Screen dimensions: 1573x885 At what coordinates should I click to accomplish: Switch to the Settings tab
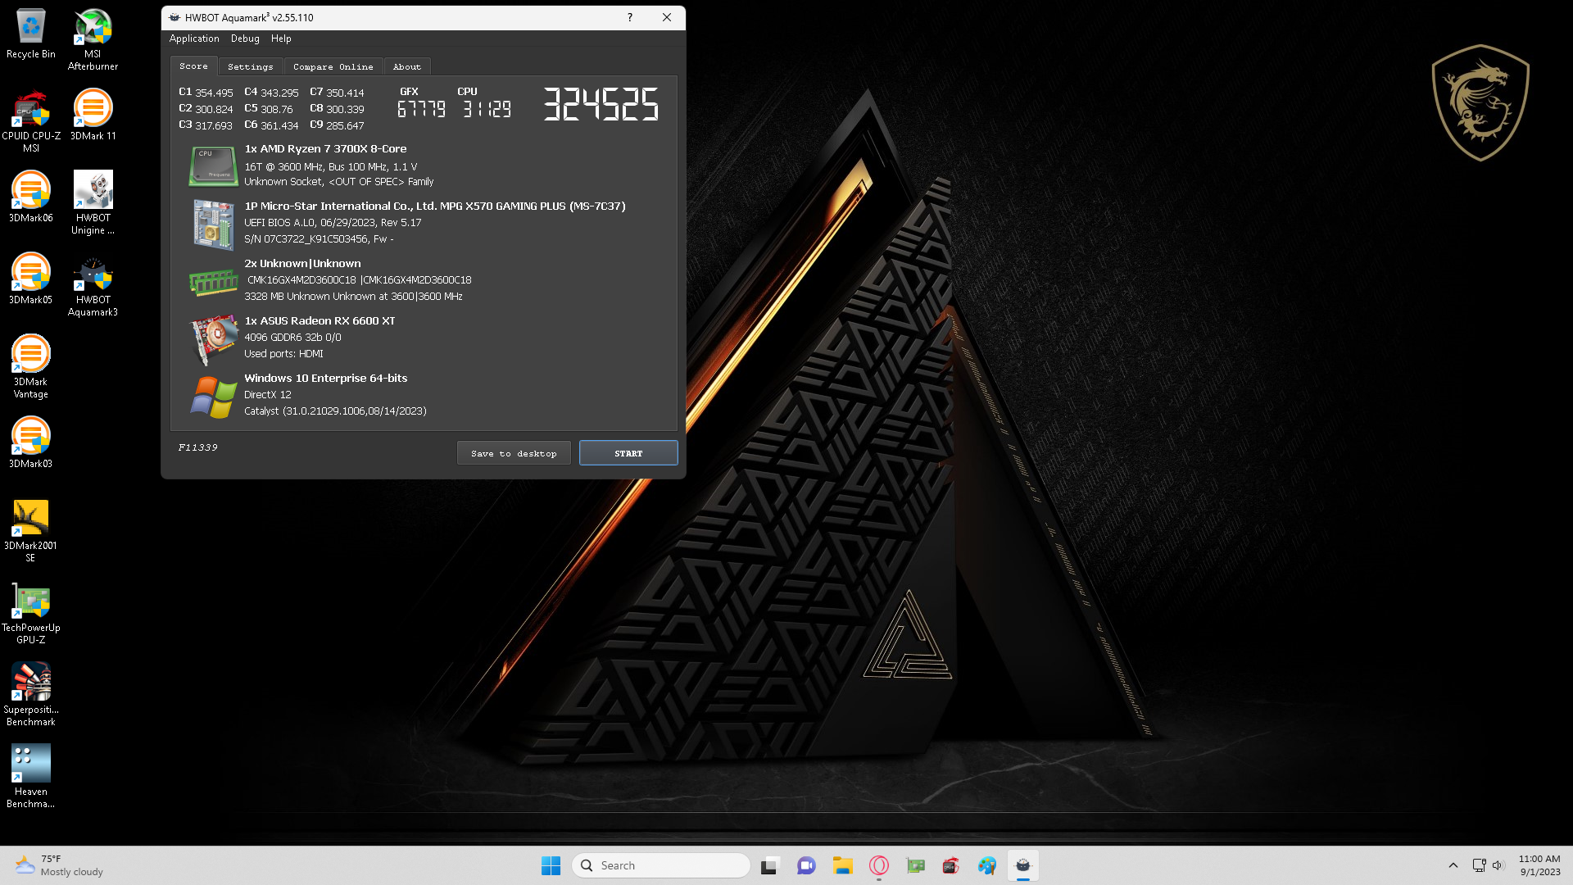pyautogui.click(x=251, y=66)
